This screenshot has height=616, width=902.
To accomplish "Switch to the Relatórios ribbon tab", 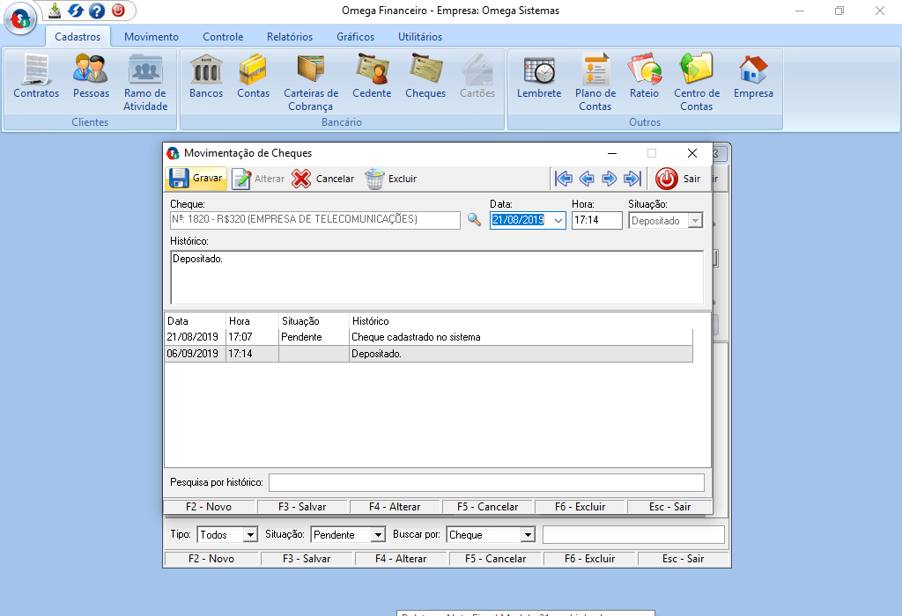I will coord(290,37).
